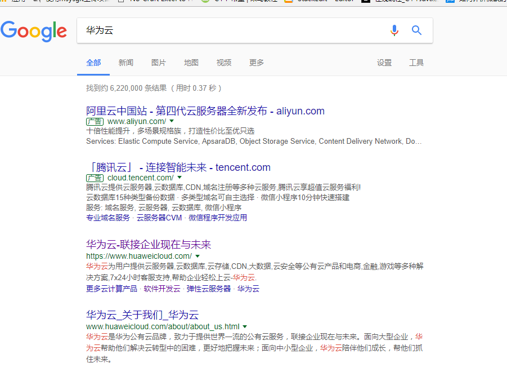
Task: Open the 阿里云中国站 ad result title
Action: pos(205,111)
